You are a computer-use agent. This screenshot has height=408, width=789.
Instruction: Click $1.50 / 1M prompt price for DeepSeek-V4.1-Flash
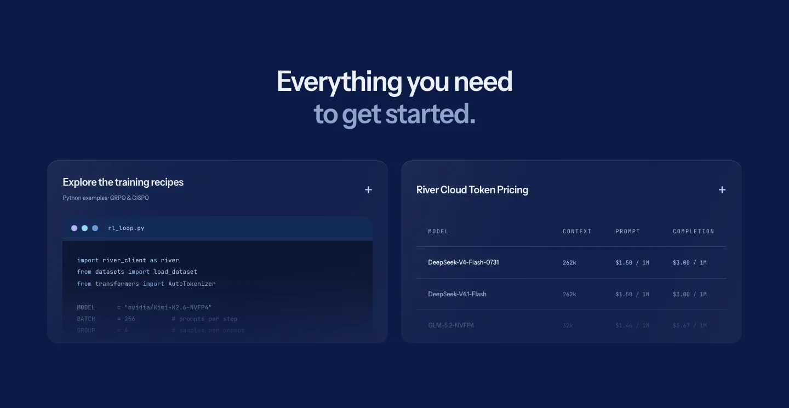(x=632, y=295)
